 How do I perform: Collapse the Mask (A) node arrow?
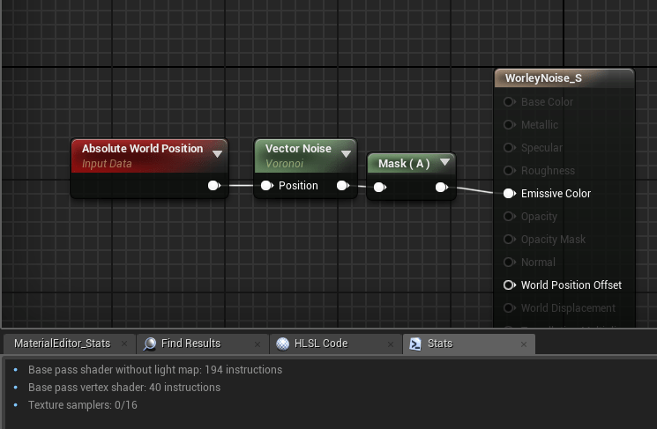[444, 163]
